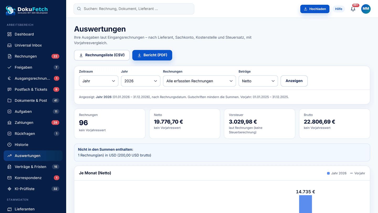This screenshot has height=213, width=378.
Task: Click the Korrespondenz envelope icon
Action: click(x=9, y=178)
